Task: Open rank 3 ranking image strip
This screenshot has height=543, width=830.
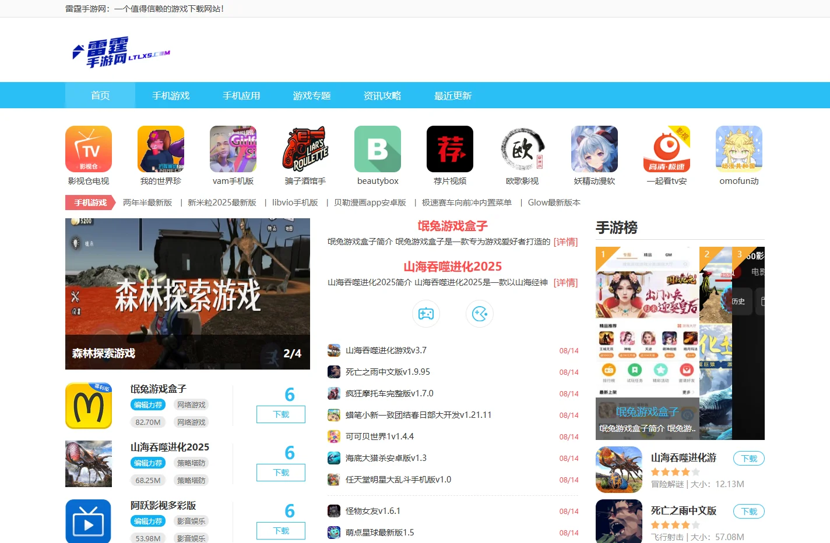Action: click(x=748, y=343)
